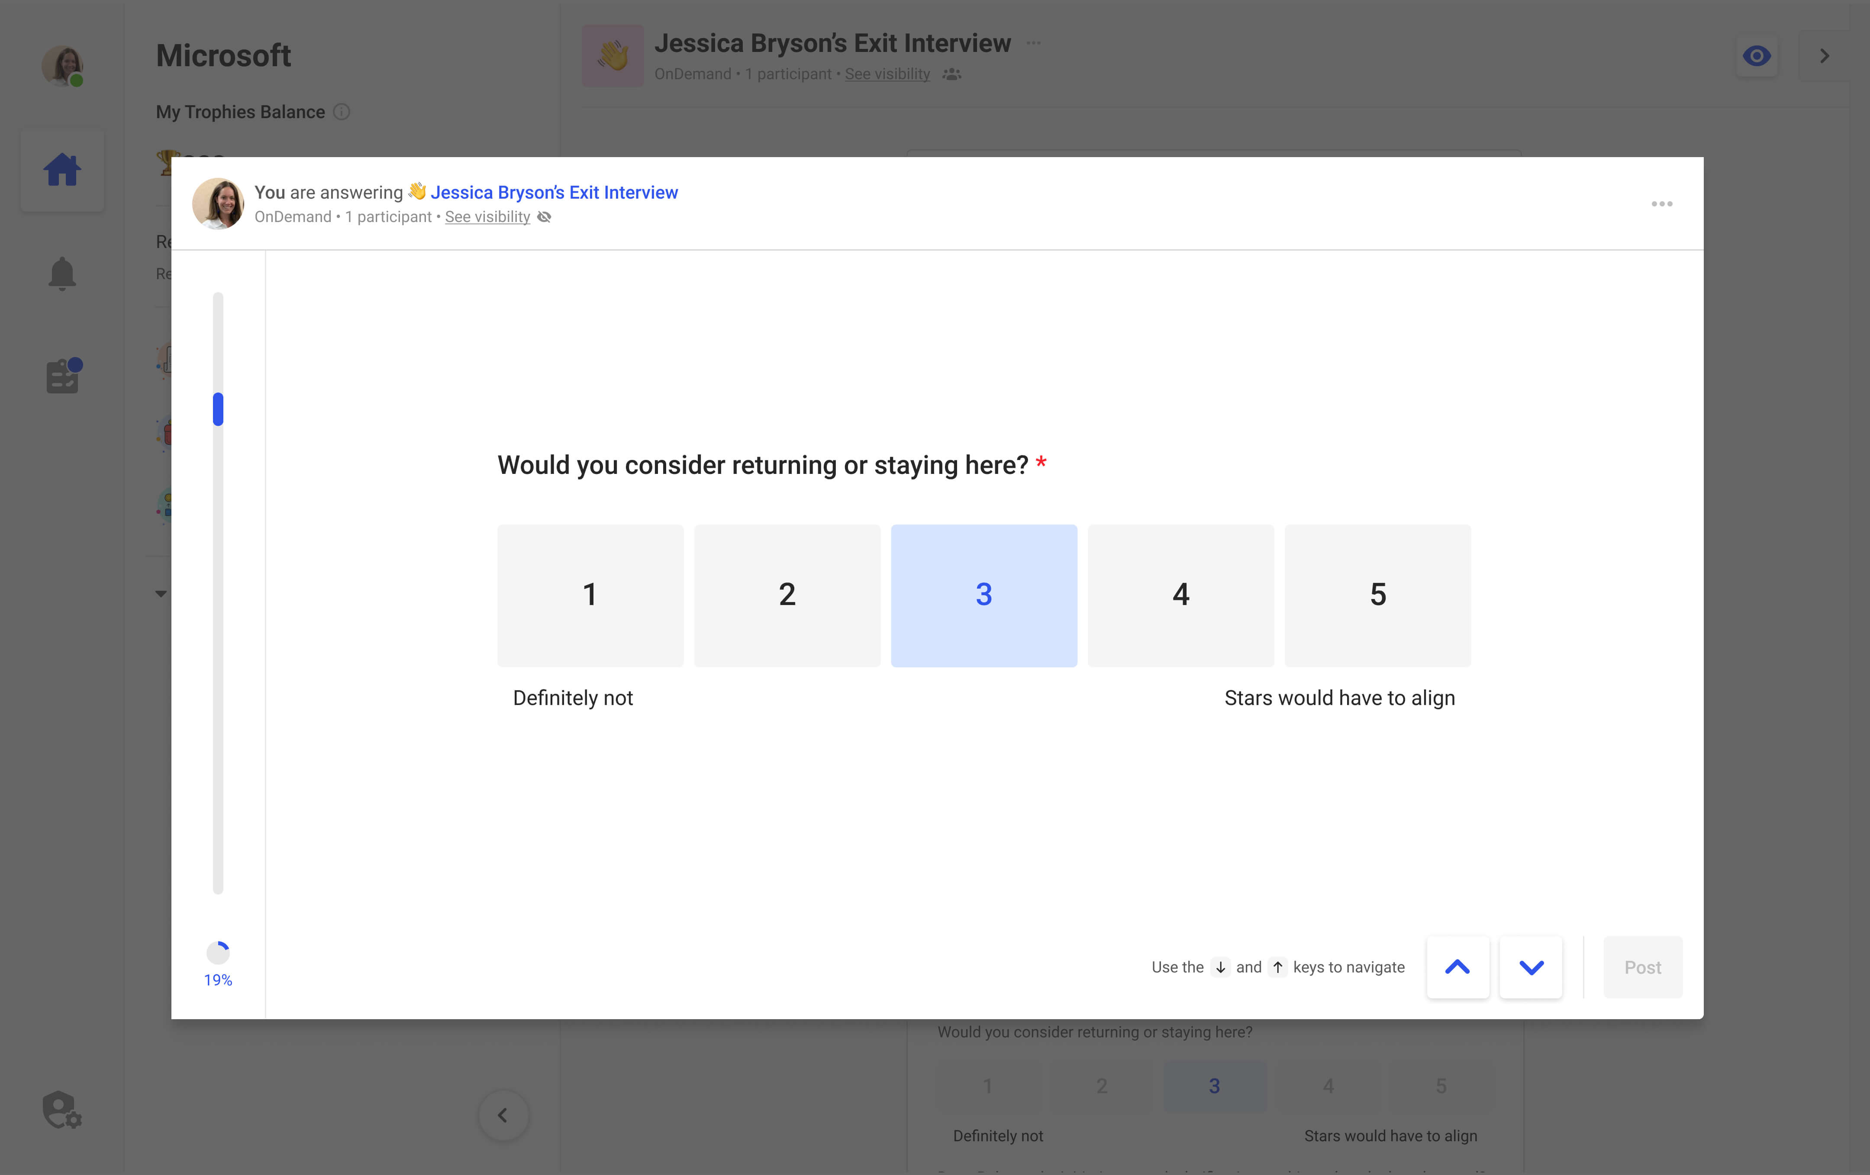Click info icon beside My Trophies Balance
This screenshot has width=1870, height=1175.
point(342,112)
